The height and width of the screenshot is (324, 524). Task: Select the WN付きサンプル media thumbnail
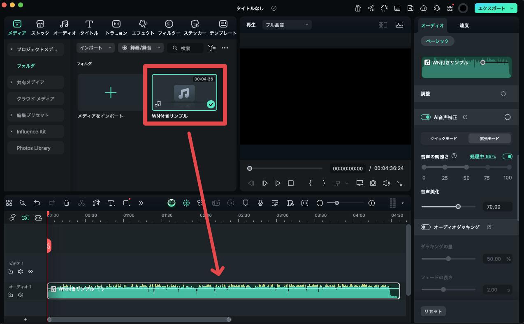pyautogui.click(x=184, y=92)
